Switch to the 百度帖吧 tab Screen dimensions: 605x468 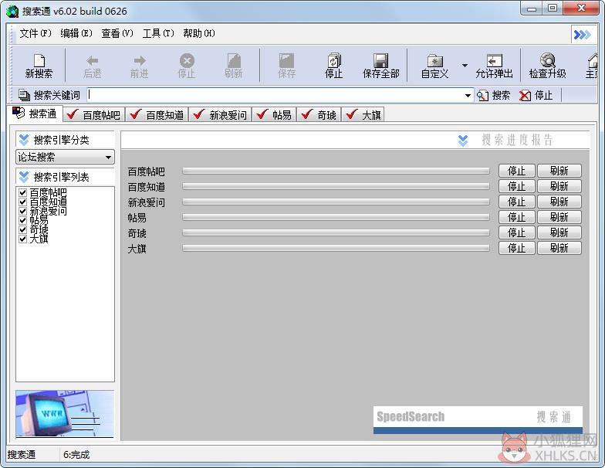(94, 115)
